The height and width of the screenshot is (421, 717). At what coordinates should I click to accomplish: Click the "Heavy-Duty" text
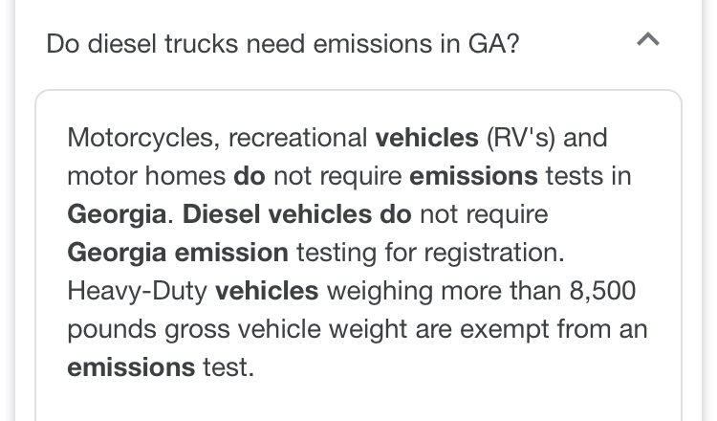click(x=138, y=291)
